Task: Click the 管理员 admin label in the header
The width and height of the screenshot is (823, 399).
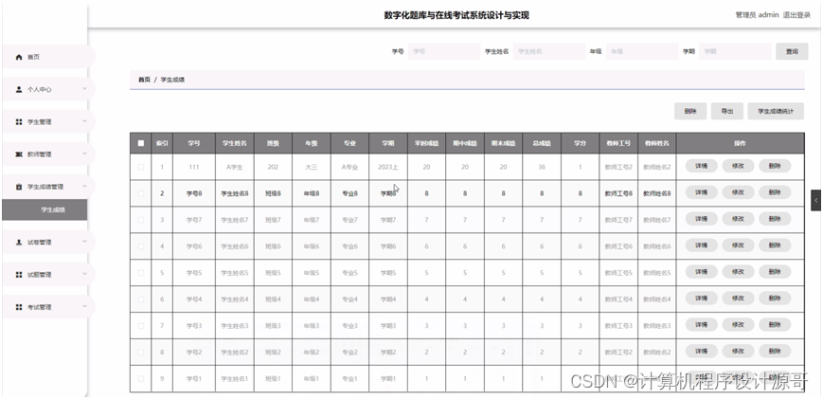Action: (757, 15)
